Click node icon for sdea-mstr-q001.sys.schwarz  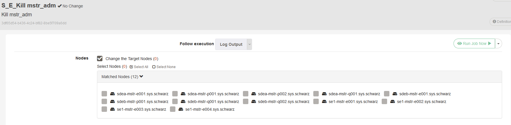click(324, 94)
